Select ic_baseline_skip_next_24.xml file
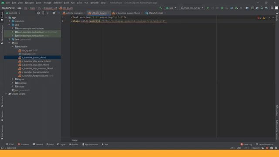 point(35,65)
